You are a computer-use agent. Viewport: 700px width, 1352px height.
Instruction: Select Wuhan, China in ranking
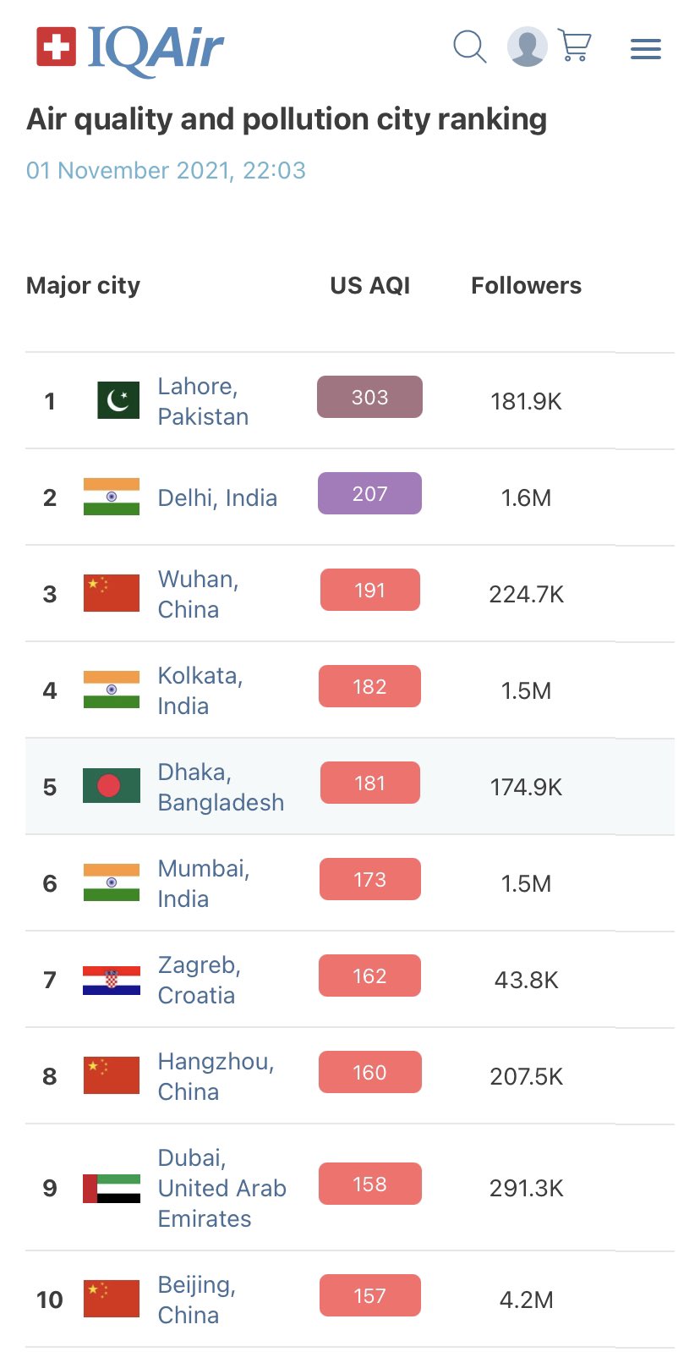tap(199, 594)
